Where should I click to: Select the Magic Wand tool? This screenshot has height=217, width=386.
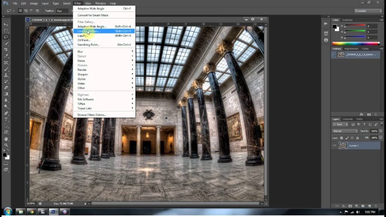tap(6, 43)
